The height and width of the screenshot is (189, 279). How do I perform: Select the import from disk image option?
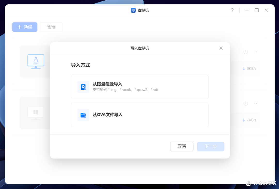coord(140,87)
